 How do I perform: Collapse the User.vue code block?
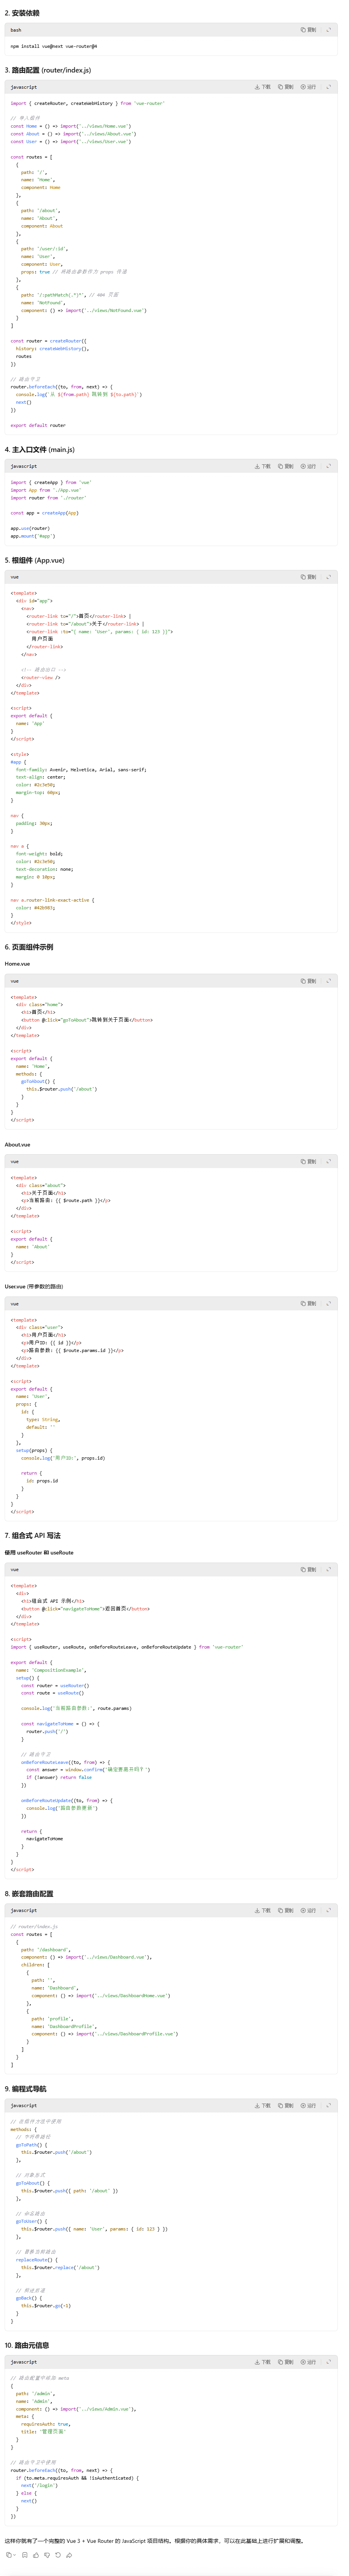pos(328,1304)
